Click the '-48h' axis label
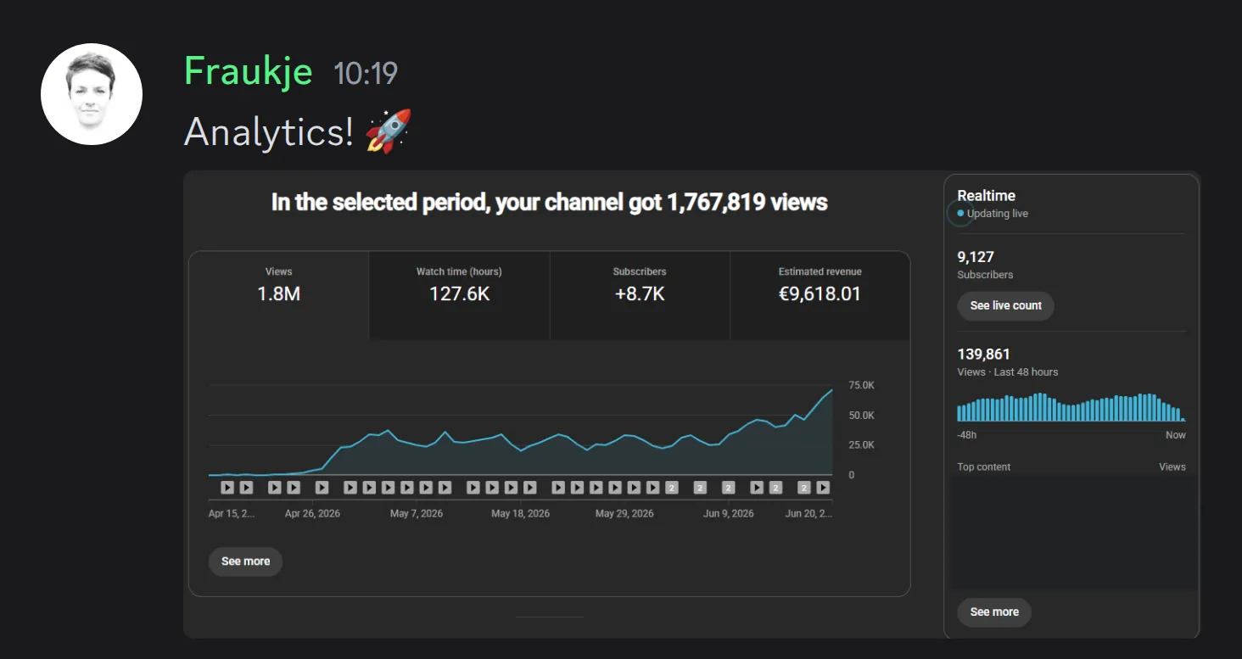Image resolution: width=1242 pixels, height=659 pixels. tap(967, 435)
